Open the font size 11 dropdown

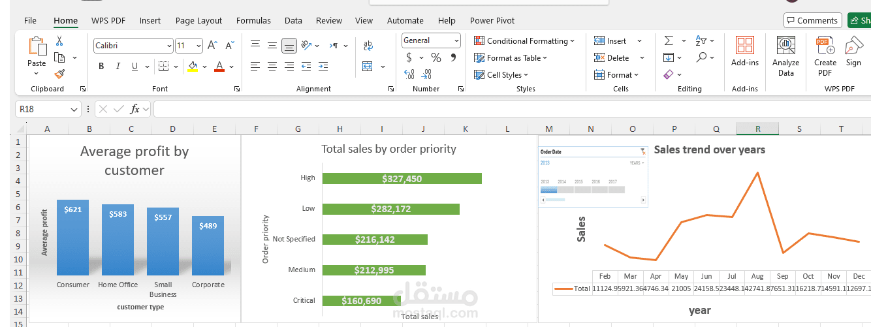click(x=199, y=46)
